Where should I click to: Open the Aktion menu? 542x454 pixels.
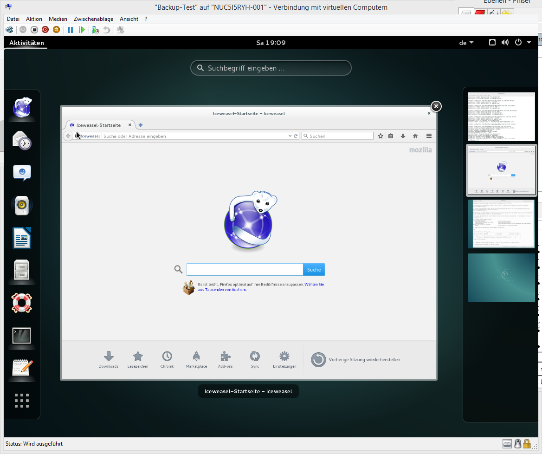[34, 19]
